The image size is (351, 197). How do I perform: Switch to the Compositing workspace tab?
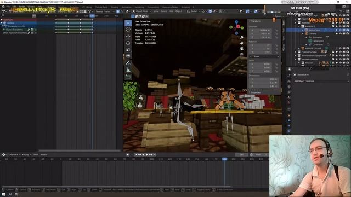pyautogui.click(x=153, y=7)
